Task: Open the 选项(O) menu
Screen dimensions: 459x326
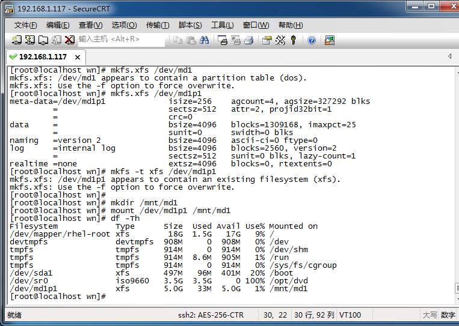Action: tap(124, 25)
